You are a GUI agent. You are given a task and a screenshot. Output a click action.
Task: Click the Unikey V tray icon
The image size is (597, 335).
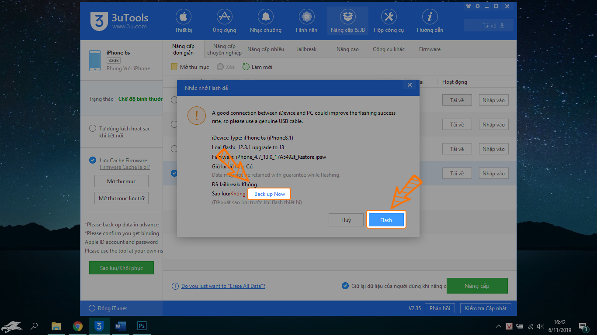click(x=509, y=326)
